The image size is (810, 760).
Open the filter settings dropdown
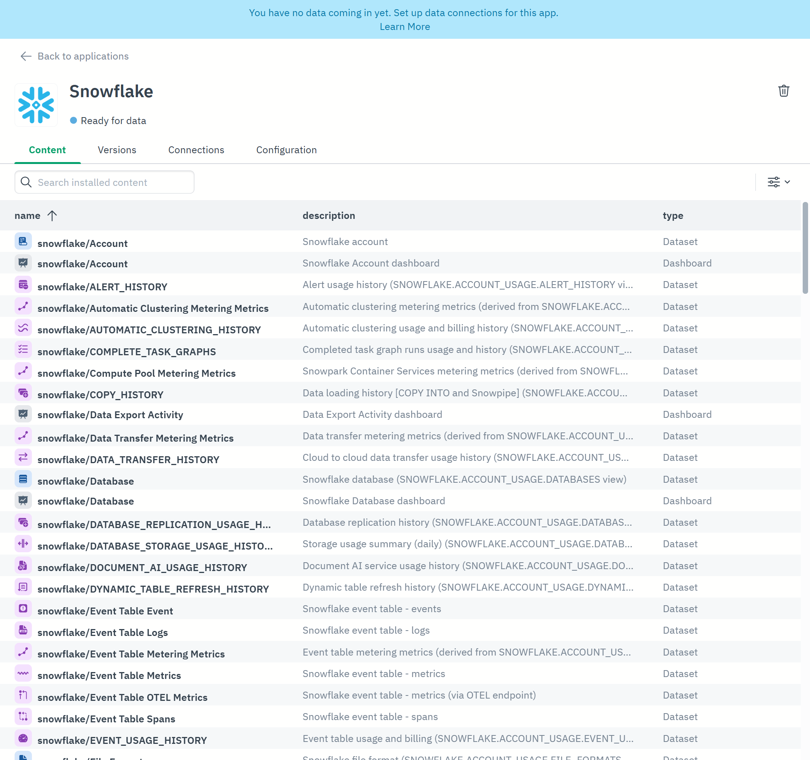[x=778, y=182]
